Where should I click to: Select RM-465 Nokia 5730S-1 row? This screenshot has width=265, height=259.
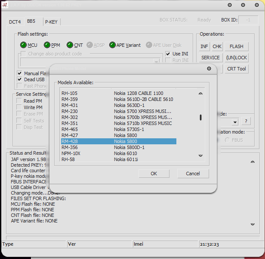[x=119, y=129]
